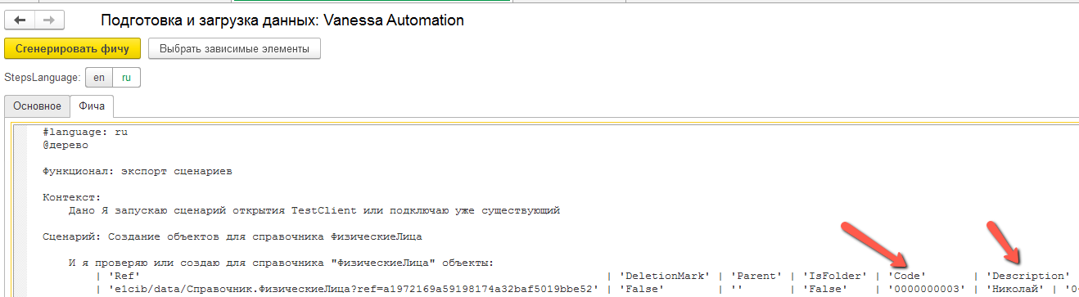Select the Фича tab
Screen dimensions: 1079x297
(92, 106)
